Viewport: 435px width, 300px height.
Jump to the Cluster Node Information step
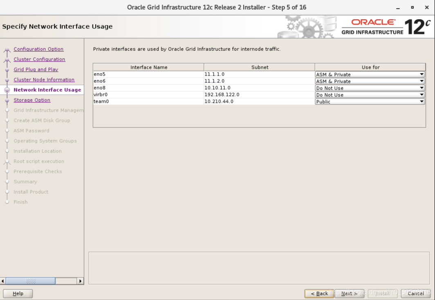(x=44, y=80)
